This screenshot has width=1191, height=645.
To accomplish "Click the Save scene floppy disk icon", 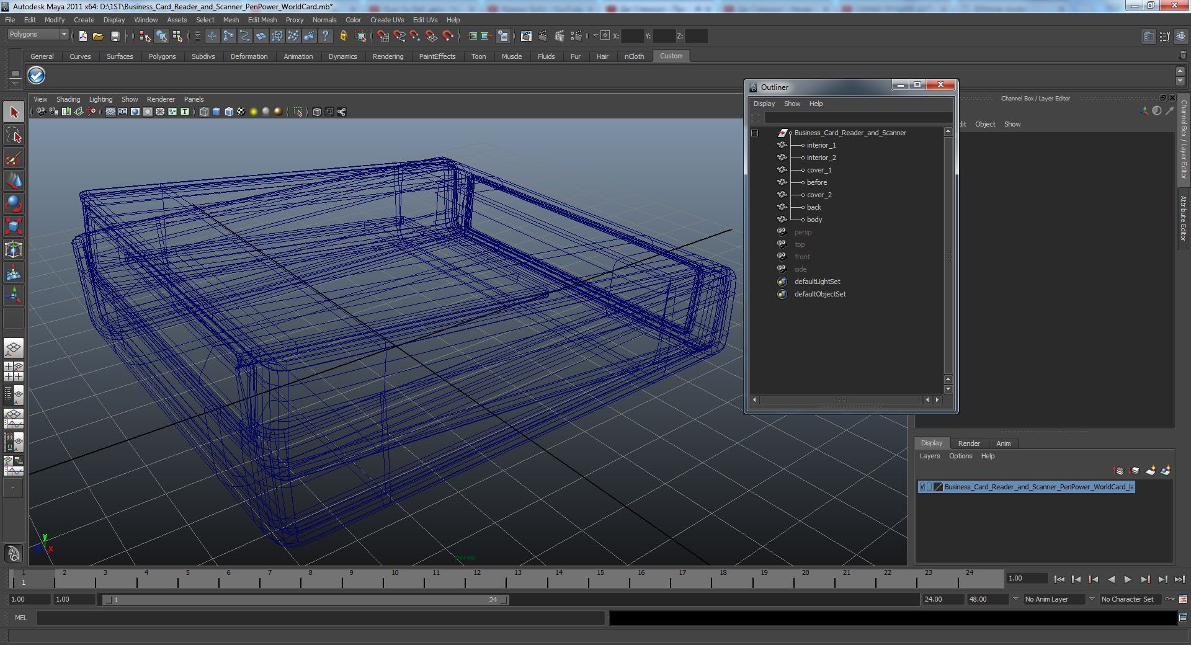I will (115, 37).
